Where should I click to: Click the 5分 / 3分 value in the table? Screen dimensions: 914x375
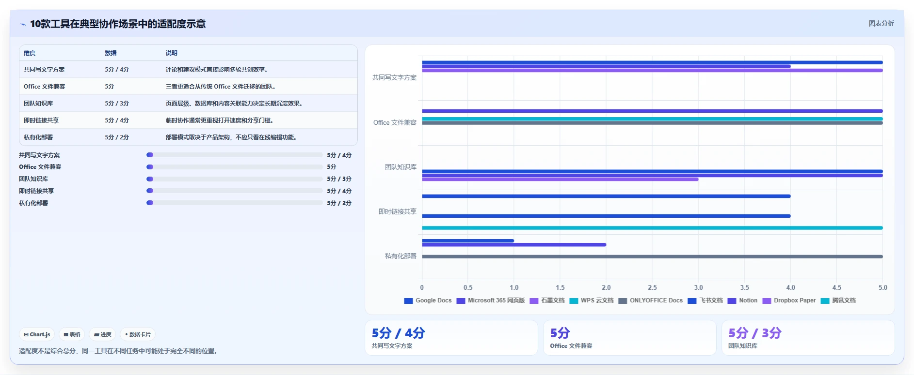(x=117, y=104)
